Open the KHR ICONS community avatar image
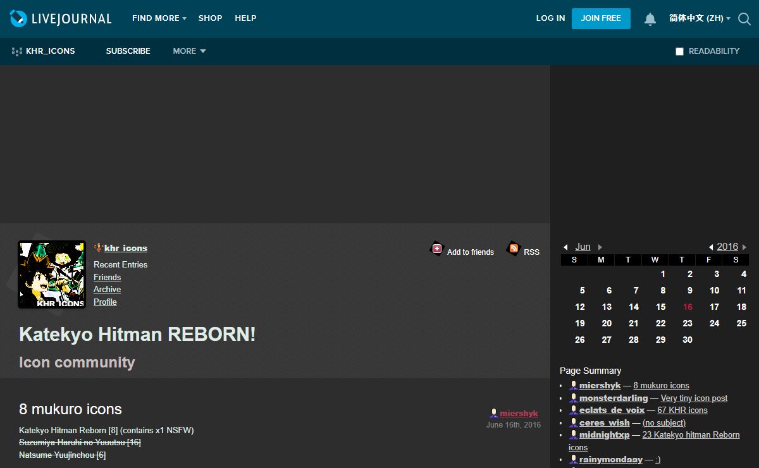759x468 pixels. (52, 274)
